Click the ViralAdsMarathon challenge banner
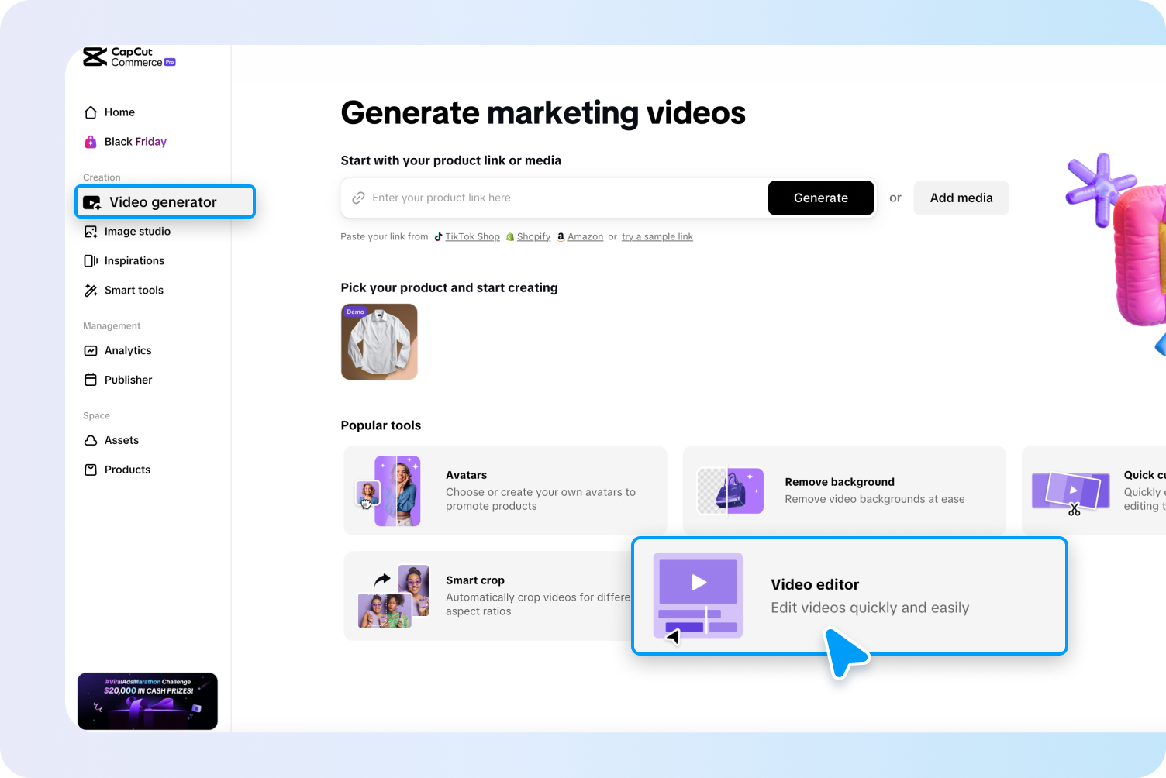 pos(147,701)
